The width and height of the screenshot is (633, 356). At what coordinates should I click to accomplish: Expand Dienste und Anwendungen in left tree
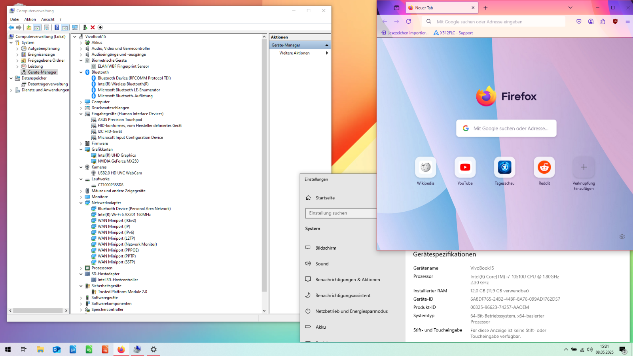tap(11, 90)
